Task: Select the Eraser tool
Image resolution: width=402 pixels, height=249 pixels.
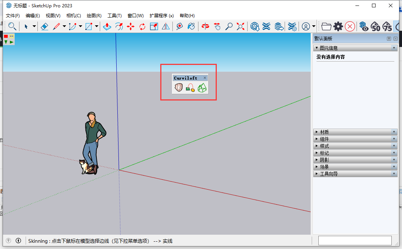Action: tap(44, 26)
